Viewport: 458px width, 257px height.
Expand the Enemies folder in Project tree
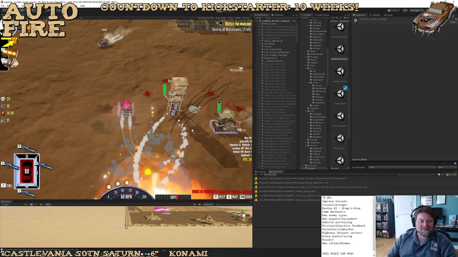(x=309, y=37)
